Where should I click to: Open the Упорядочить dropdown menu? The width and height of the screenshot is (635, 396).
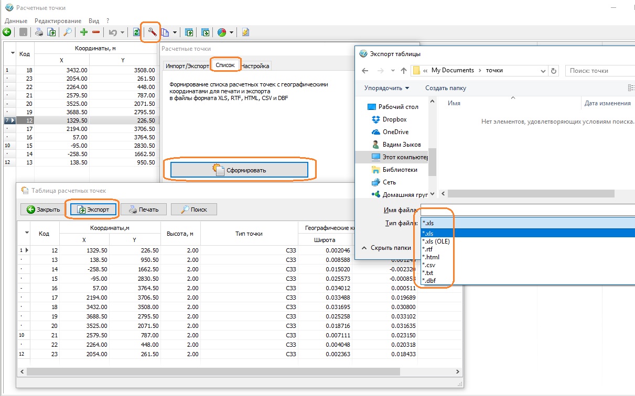pyautogui.click(x=387, y=88)
